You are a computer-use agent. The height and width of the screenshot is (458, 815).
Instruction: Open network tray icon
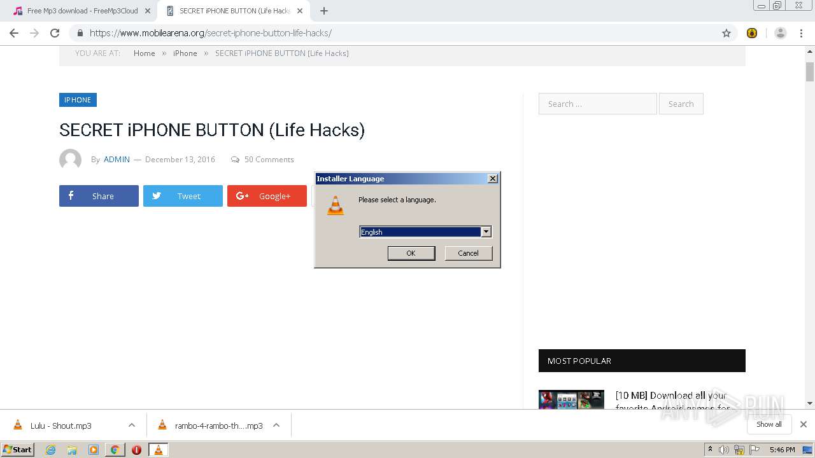tap(739, 450)
